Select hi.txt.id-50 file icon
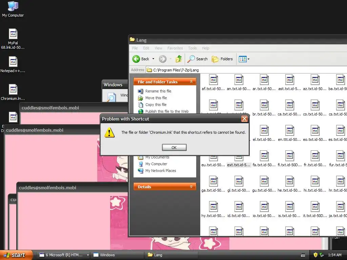The width and height of the screenshot is (347, 260). [315, 182]
